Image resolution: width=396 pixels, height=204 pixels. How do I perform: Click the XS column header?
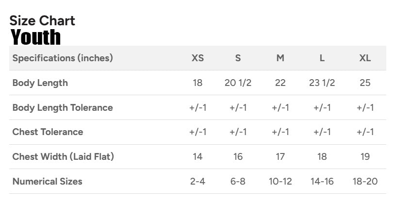click(198, 58)
